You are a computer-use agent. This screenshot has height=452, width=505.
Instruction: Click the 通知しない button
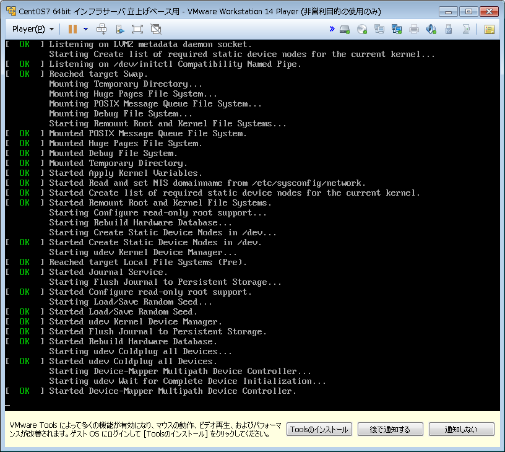click(x=461, y=430)
